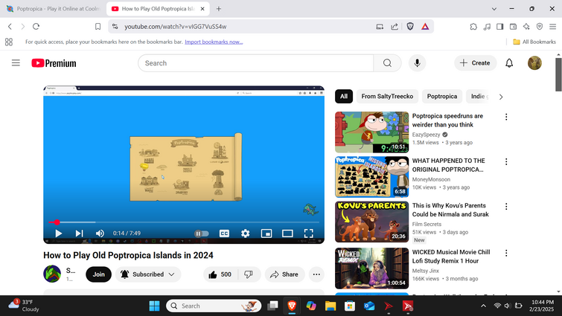Show more filter chips with the arrow
The image size is (562, 316).
click(501, 97)
